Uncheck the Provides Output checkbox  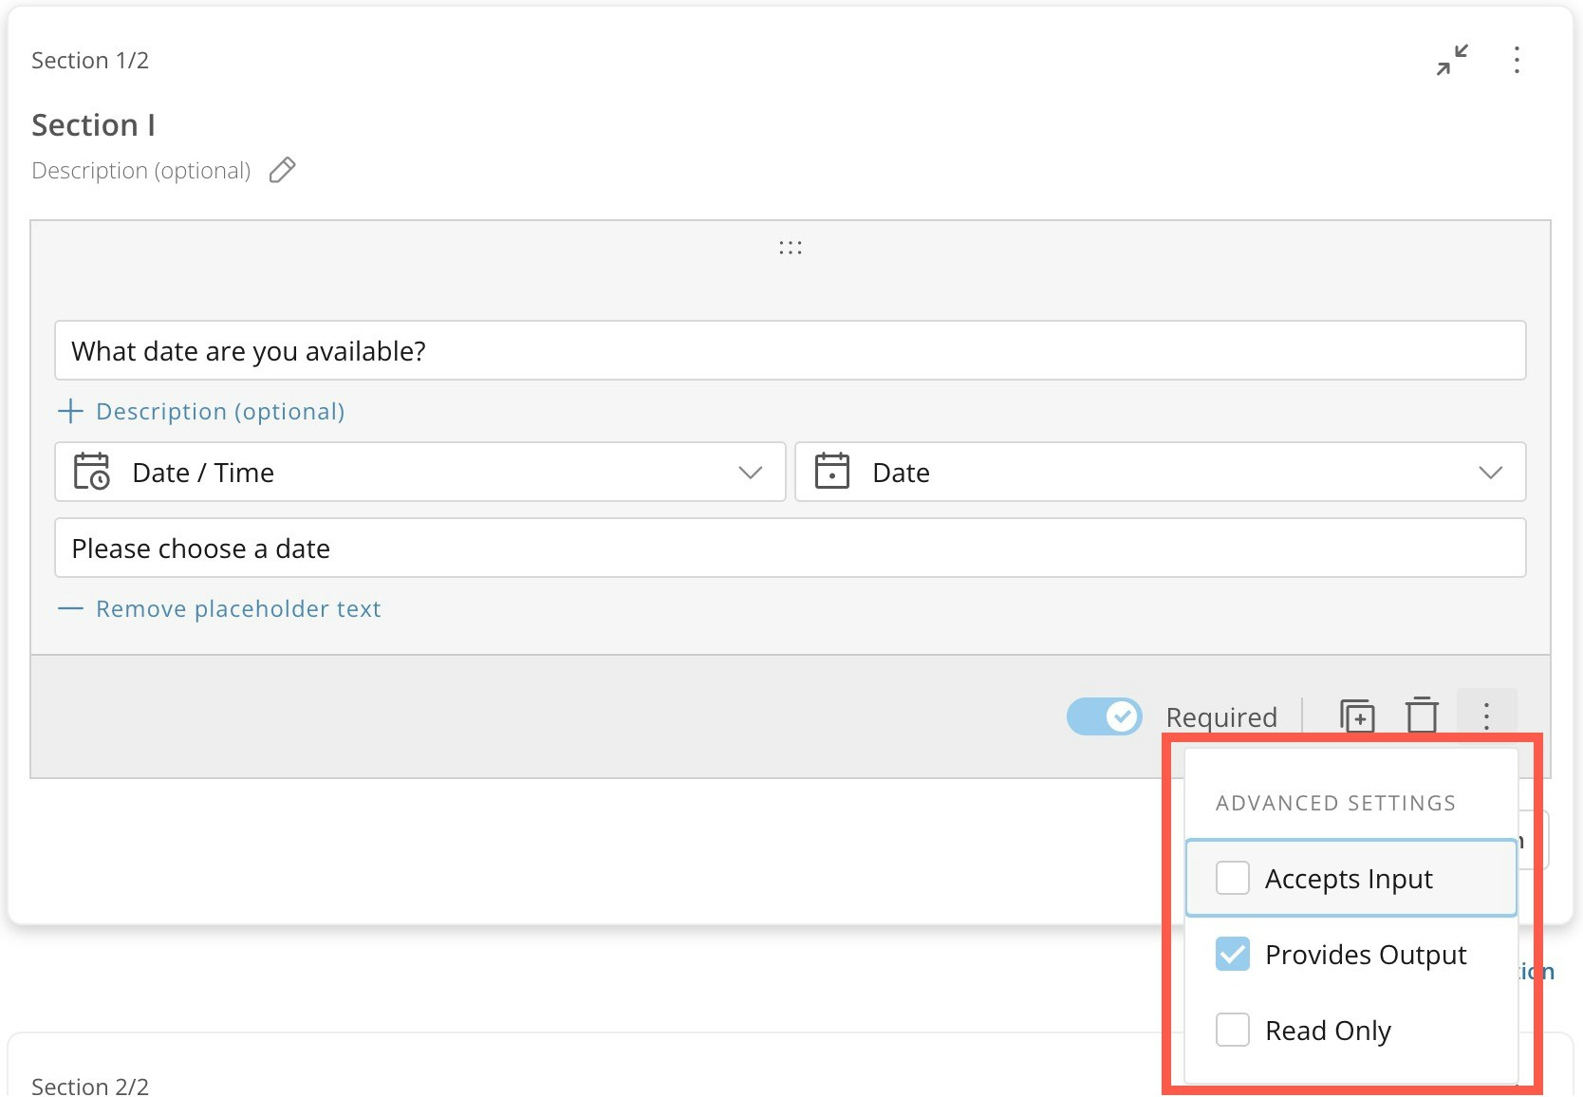(1233, 954)
